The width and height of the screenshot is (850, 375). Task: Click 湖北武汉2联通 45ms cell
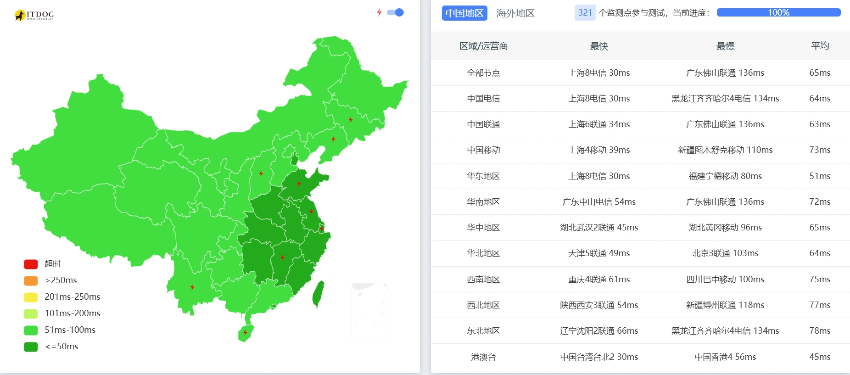pyautogui.click(x=599, y=228)
